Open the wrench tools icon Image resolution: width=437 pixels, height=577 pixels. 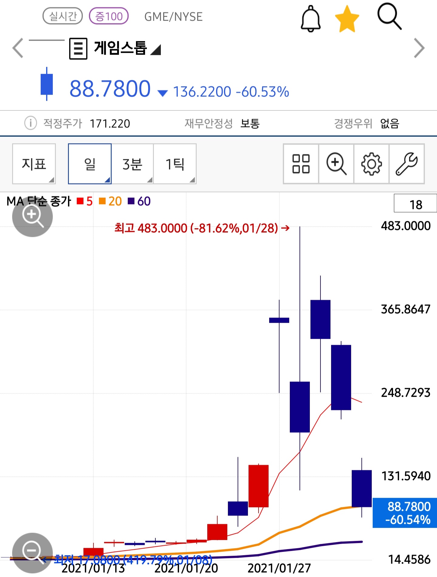pos(407,164)
